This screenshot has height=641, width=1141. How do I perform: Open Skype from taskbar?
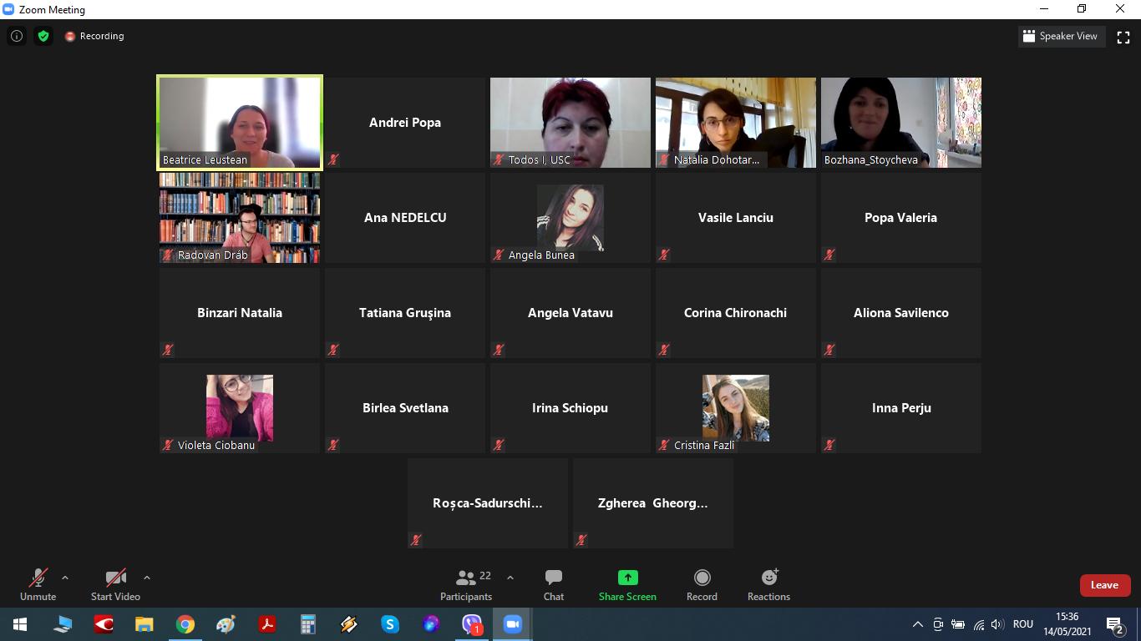(x=390, y=624)
